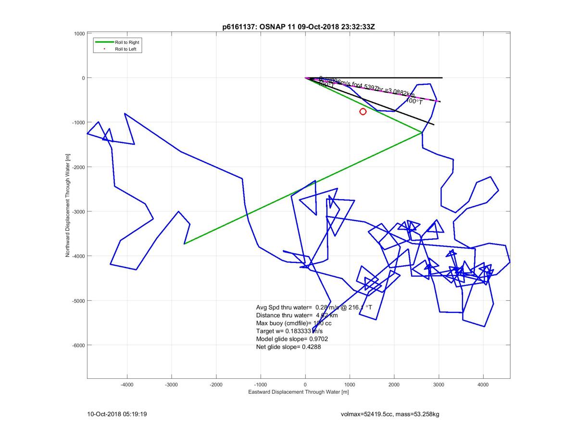Click the 'Target w= 0.183333' annotation
The width and height of the screenshot is (577, 426).
(x=289, y=331)
